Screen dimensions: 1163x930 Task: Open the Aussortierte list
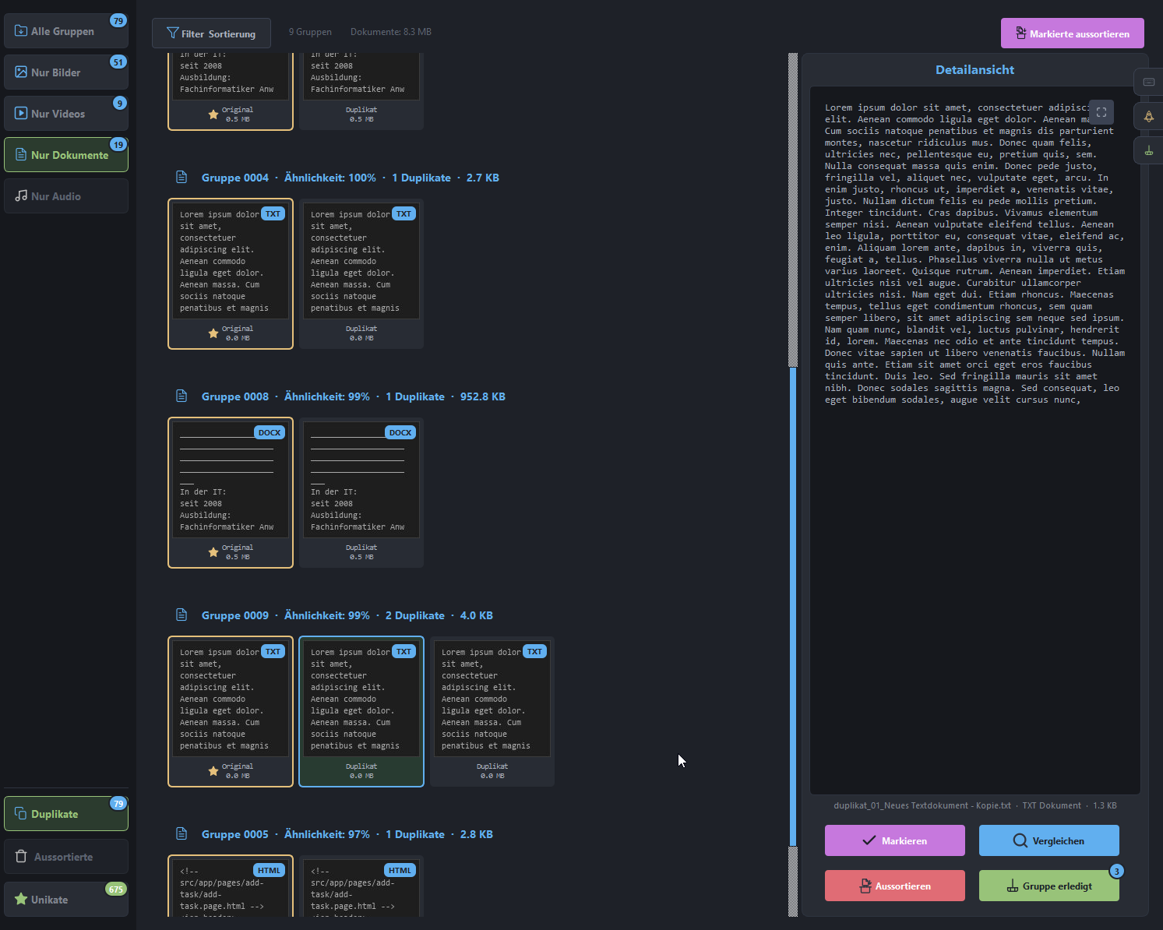[65, 857]
